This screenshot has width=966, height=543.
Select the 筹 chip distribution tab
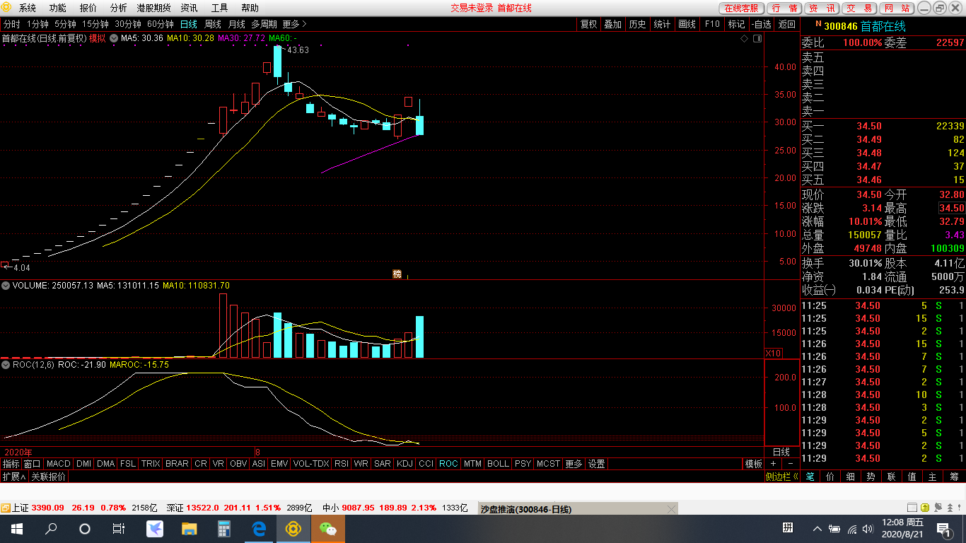click(954, 477)
